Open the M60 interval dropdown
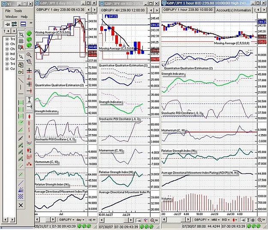Screen dimensions: 268x230 click(215, 220)
